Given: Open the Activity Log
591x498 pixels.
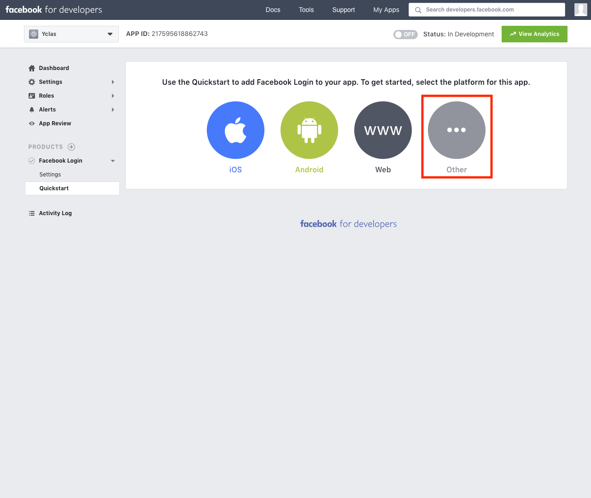Looking at the screenshot, I should 55,213.
